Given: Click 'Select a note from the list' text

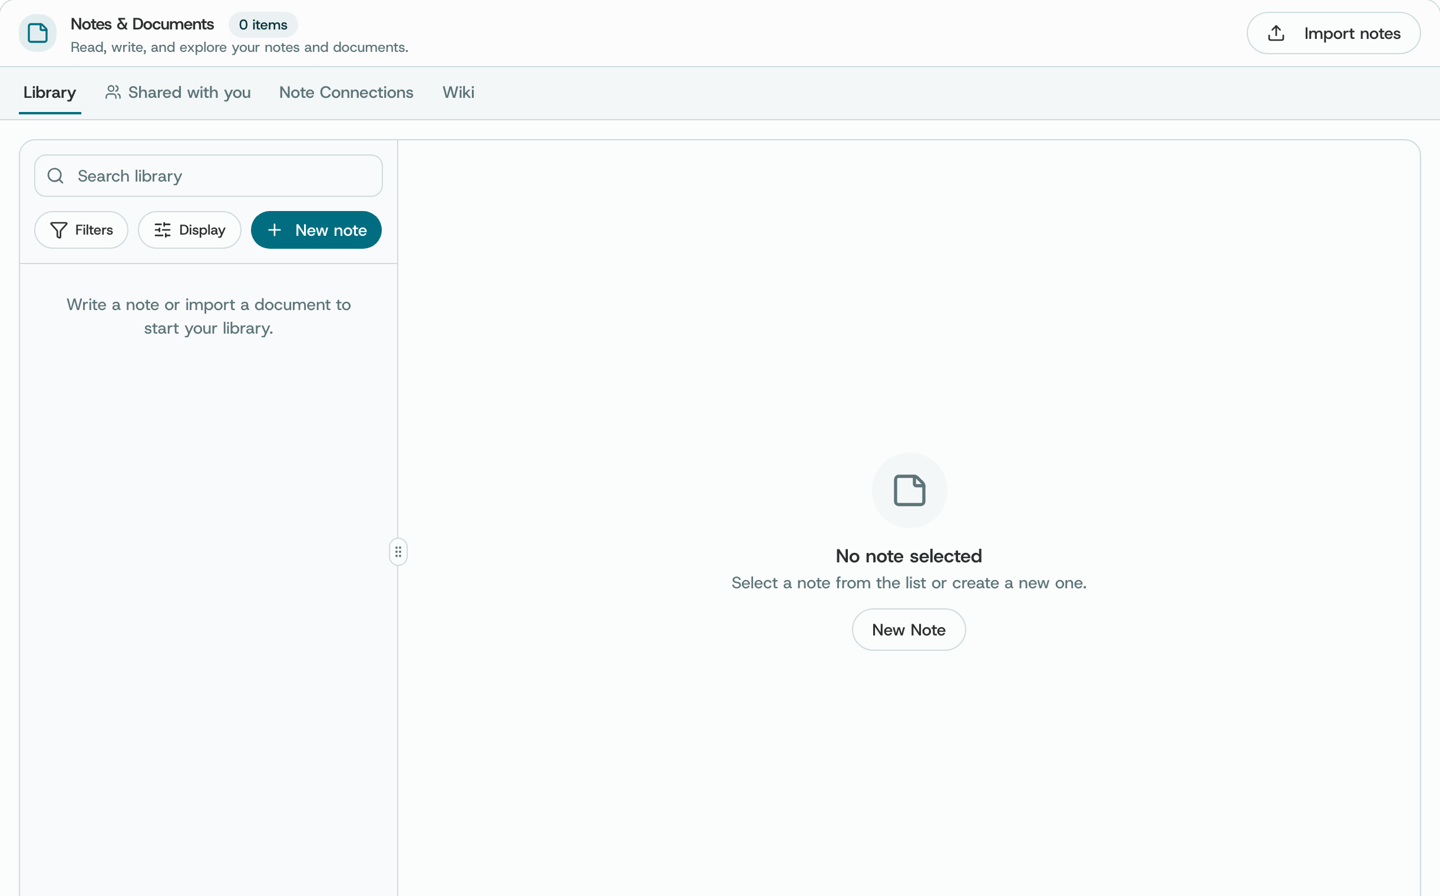Looking at the screenshot, I should [909, 583].
